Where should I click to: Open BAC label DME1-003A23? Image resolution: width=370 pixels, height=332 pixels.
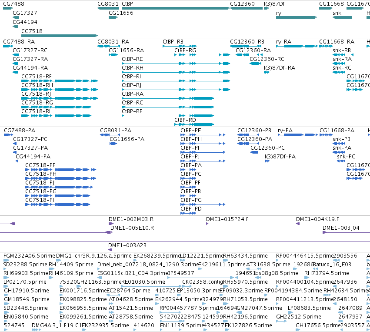pyautogui.click(x=127, y=245)
